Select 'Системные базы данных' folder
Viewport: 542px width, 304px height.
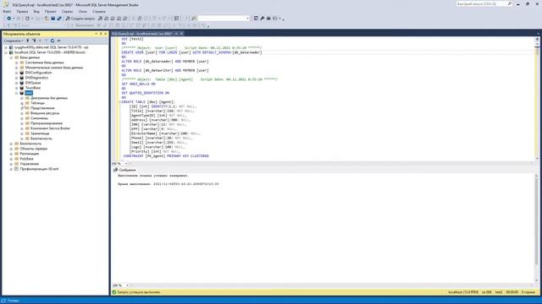(44, 62)
